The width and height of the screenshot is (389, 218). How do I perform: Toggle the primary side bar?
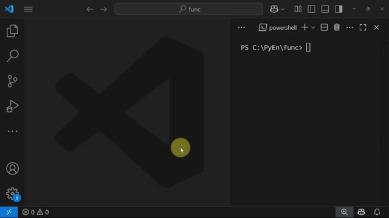point(311,9)
